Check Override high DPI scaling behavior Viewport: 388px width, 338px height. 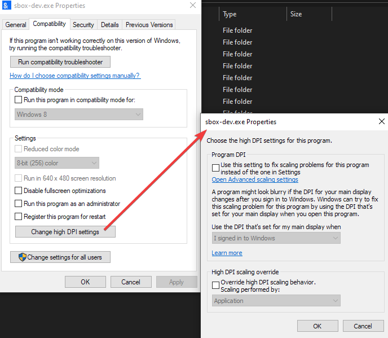click(x=215, y=285)
